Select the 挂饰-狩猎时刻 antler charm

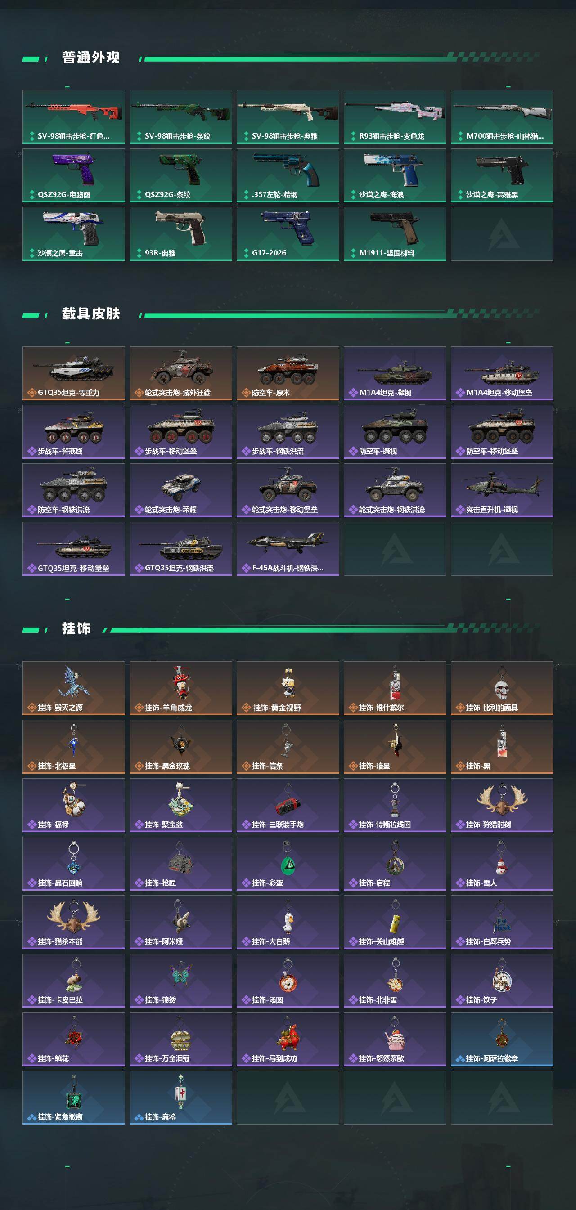pos(502,805)
